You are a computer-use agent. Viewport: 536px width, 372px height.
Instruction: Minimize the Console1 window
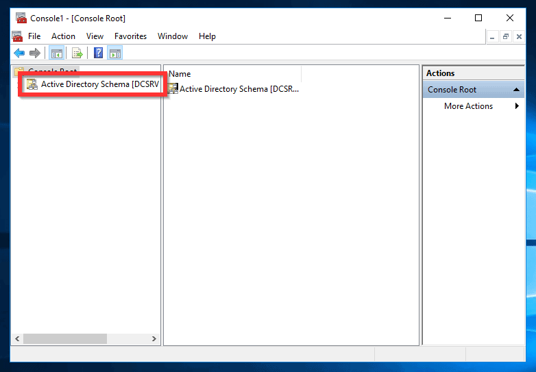pyautogui.click(x=448, y=18)
